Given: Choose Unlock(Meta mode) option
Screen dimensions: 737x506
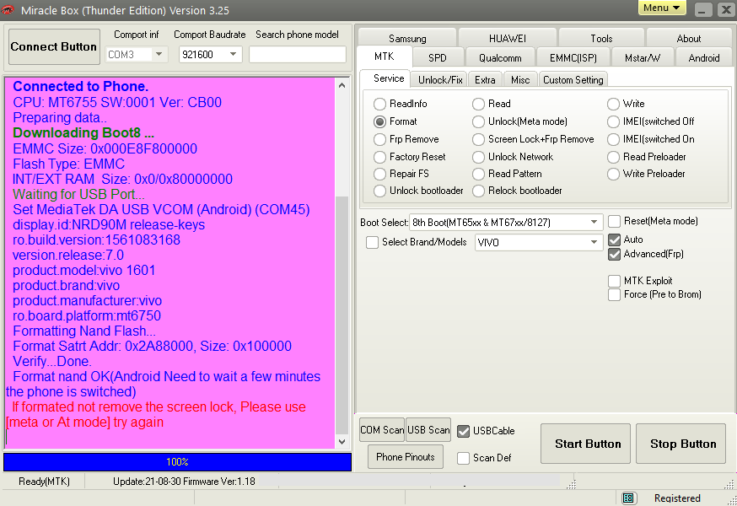Looking at the screenshot, I should click(x=478, y=121).
